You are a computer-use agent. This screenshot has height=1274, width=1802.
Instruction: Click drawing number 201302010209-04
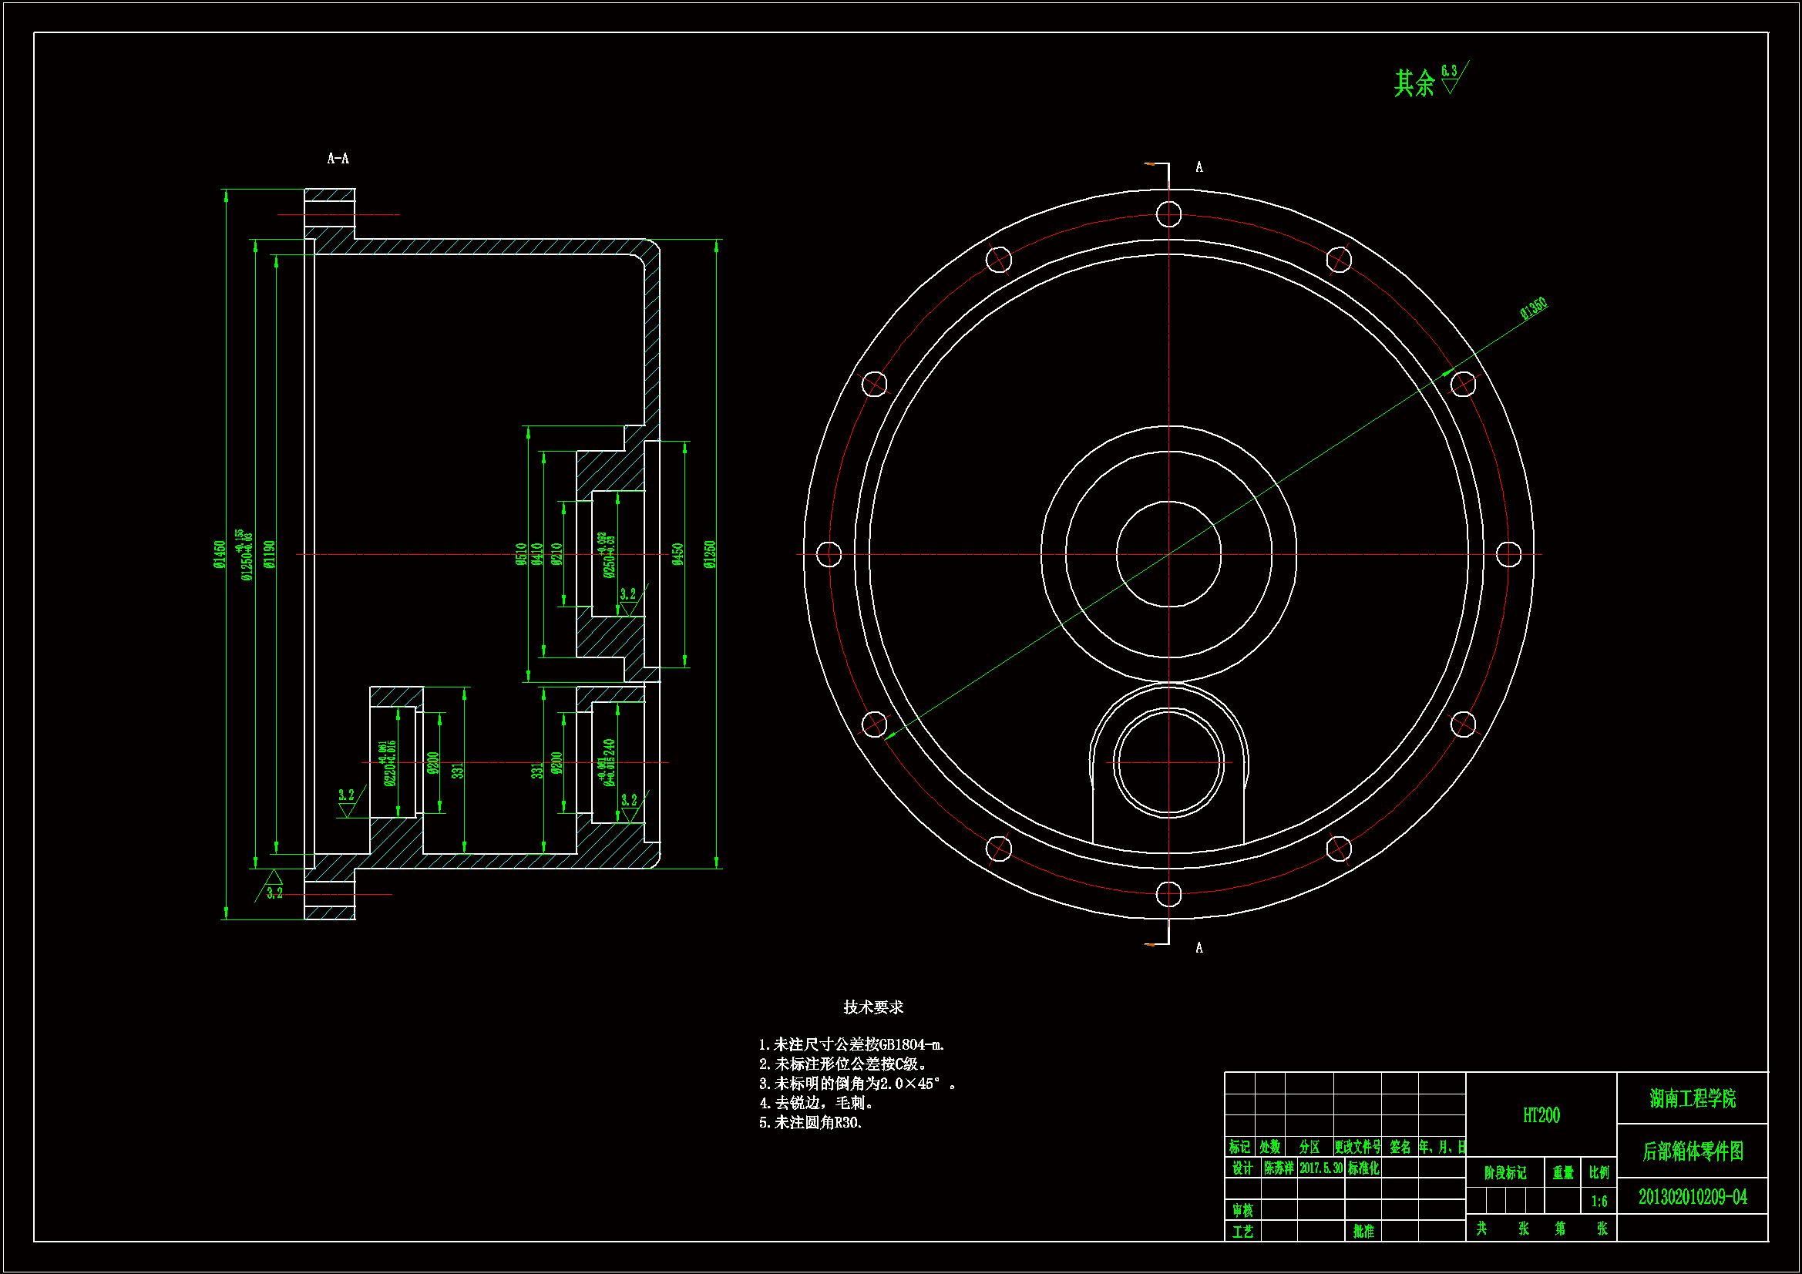tap(1692, 1197)
